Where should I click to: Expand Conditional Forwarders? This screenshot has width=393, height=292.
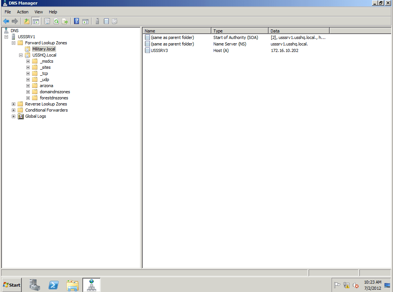(13, 110)
